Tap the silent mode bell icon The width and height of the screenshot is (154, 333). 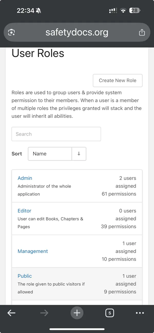pyautogui.click(x=38, y=11)
